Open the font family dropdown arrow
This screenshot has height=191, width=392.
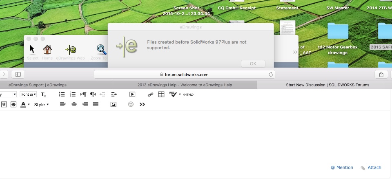pyautogui.click(x=15, y=94)
